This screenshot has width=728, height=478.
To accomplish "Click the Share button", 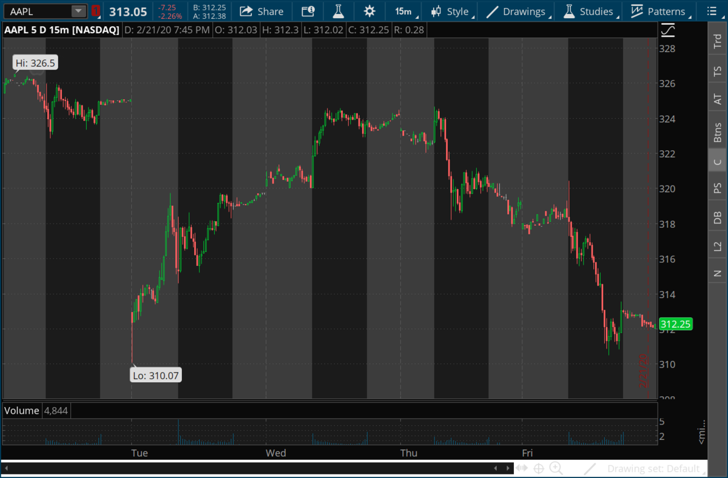I will click(261, 12).
